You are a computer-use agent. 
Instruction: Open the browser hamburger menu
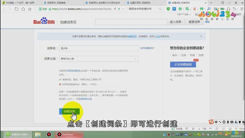coord(242,9)
